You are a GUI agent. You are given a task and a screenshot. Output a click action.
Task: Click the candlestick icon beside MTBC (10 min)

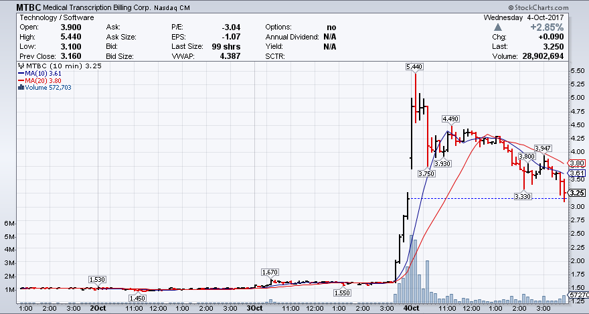(x=20, y=67)
